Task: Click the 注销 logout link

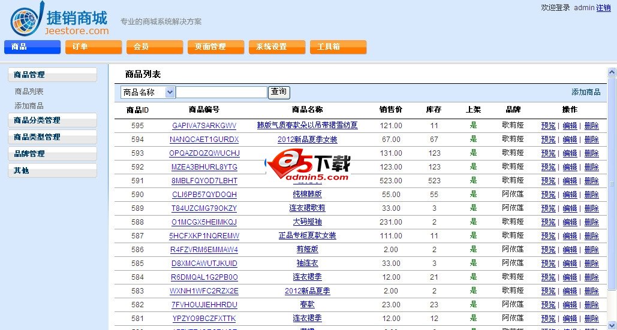Action: (x=604, y=8)
